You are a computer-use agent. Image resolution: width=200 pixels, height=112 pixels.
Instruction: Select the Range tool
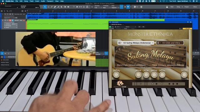pos(48,7)
